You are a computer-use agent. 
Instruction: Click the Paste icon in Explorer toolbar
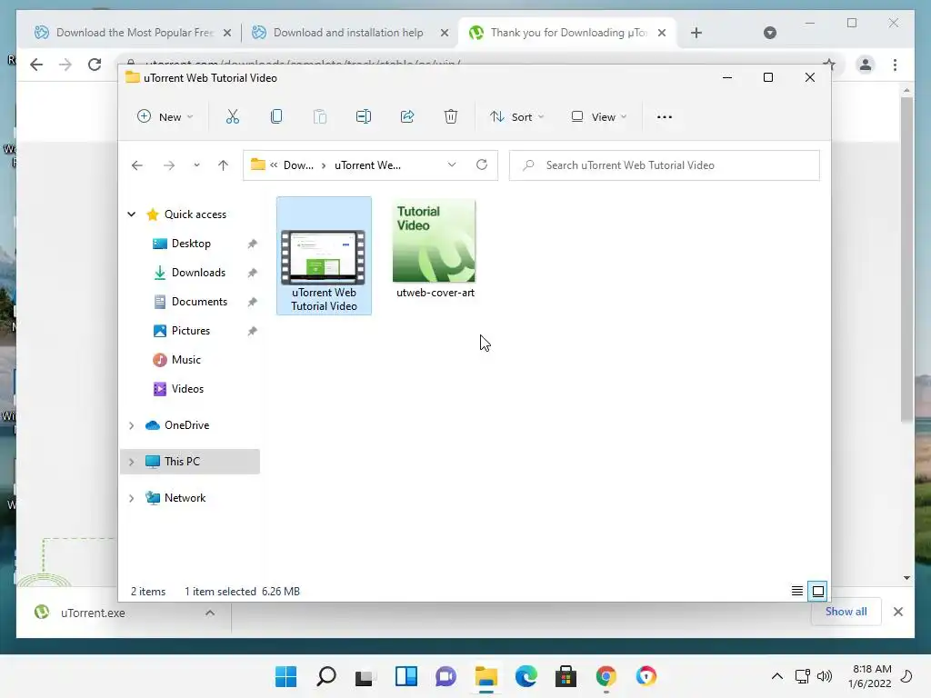coord(320,117)
